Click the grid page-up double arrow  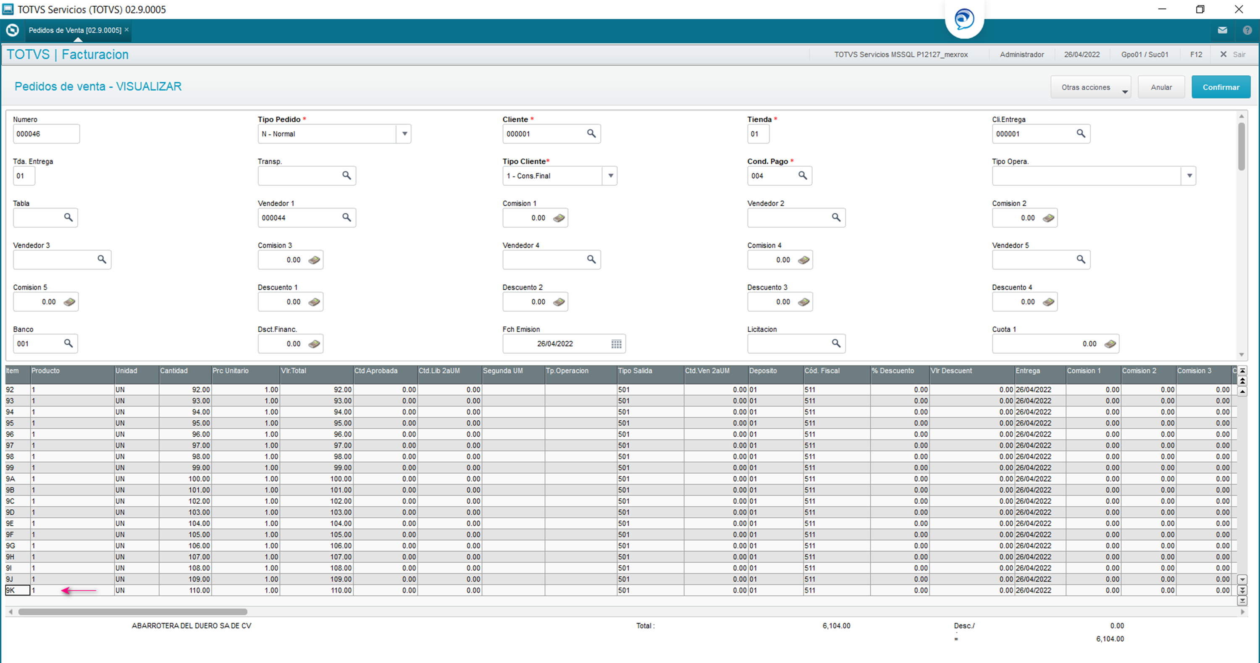pos(1242,380)
